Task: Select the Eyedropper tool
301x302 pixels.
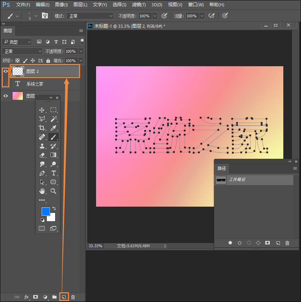Action: [x=53, y=128]
